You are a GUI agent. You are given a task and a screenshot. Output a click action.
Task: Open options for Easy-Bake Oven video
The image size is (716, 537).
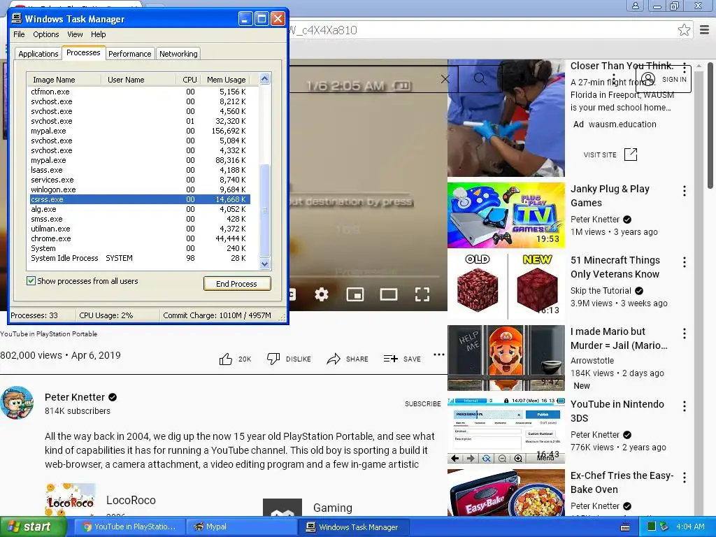[684, 478]
